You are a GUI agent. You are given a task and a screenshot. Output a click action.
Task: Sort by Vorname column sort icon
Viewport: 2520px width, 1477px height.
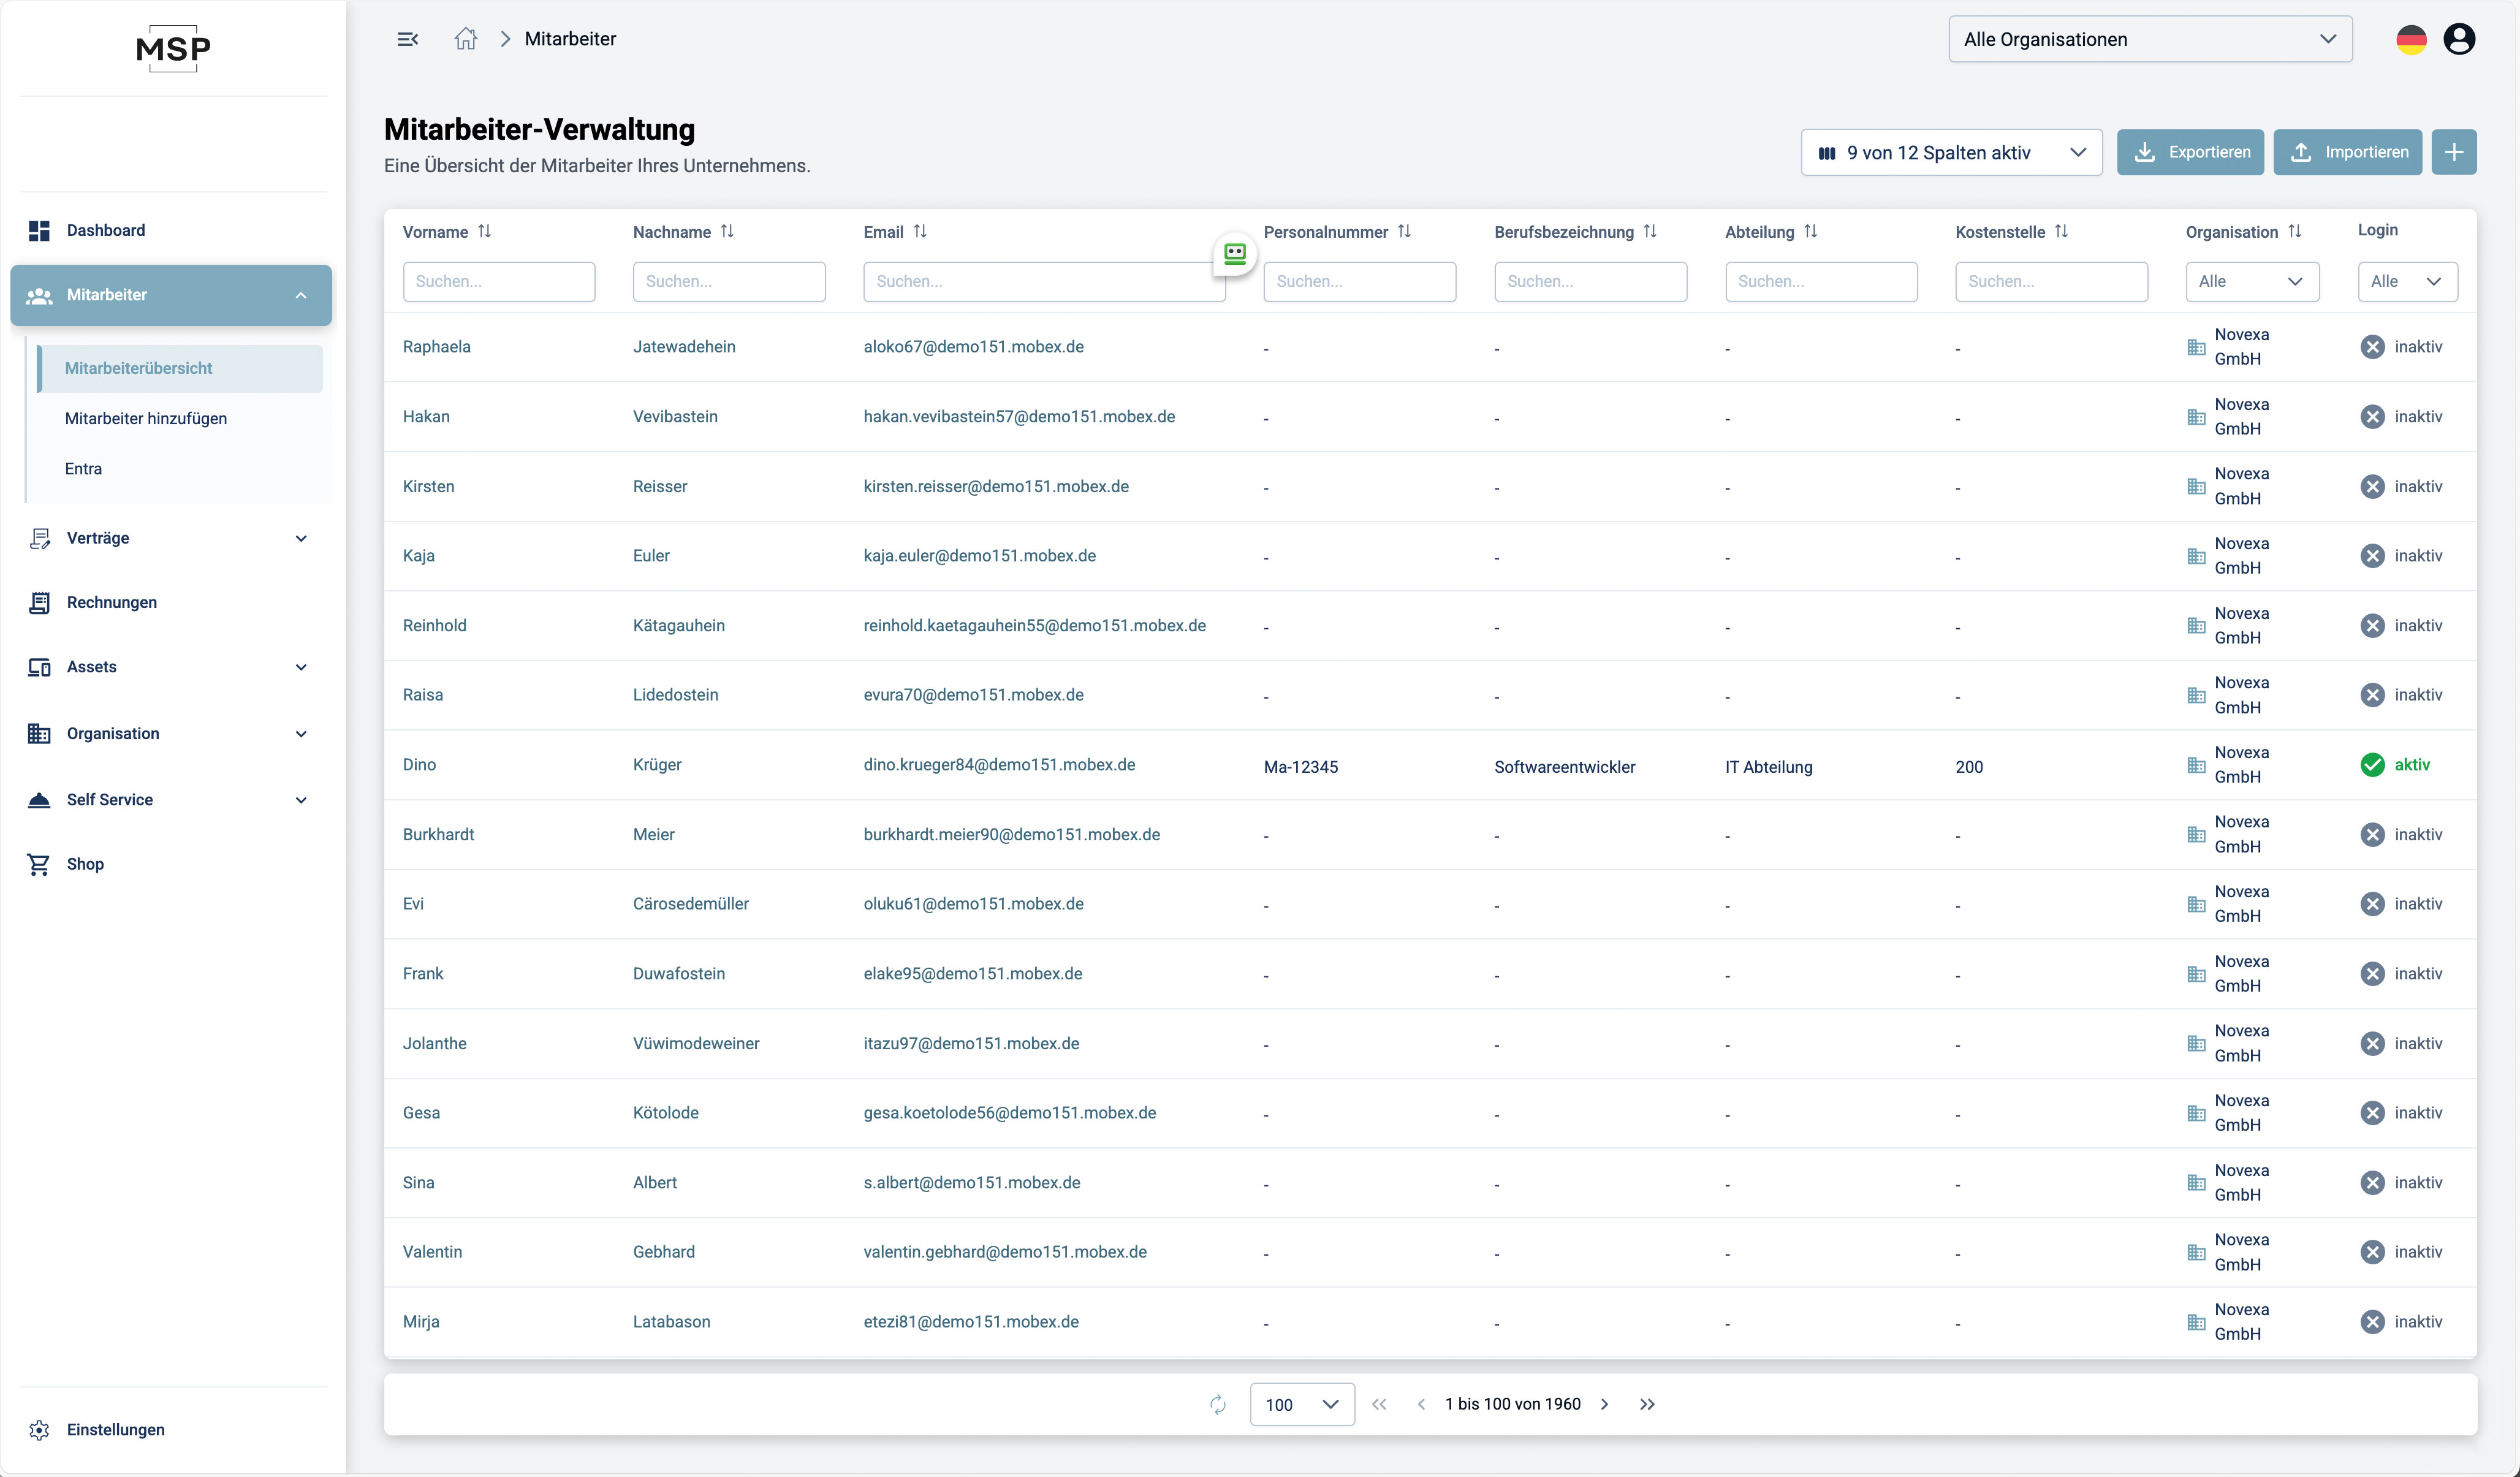coord(485,231)
